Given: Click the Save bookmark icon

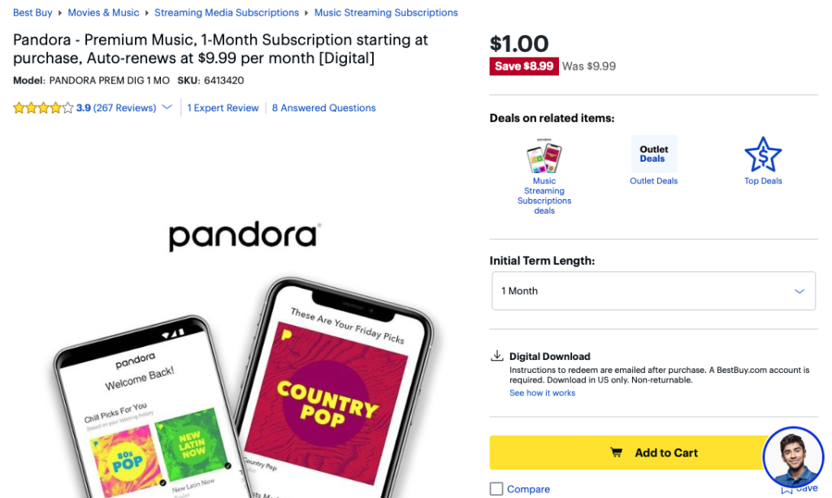Looking at the screenshot, I should tap(786, 489).
